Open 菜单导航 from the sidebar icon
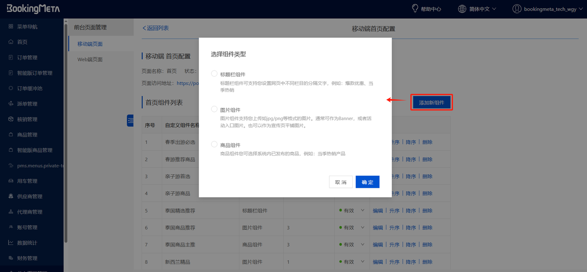This screenshot has height=272, width=587. click(x=10, y=26)
